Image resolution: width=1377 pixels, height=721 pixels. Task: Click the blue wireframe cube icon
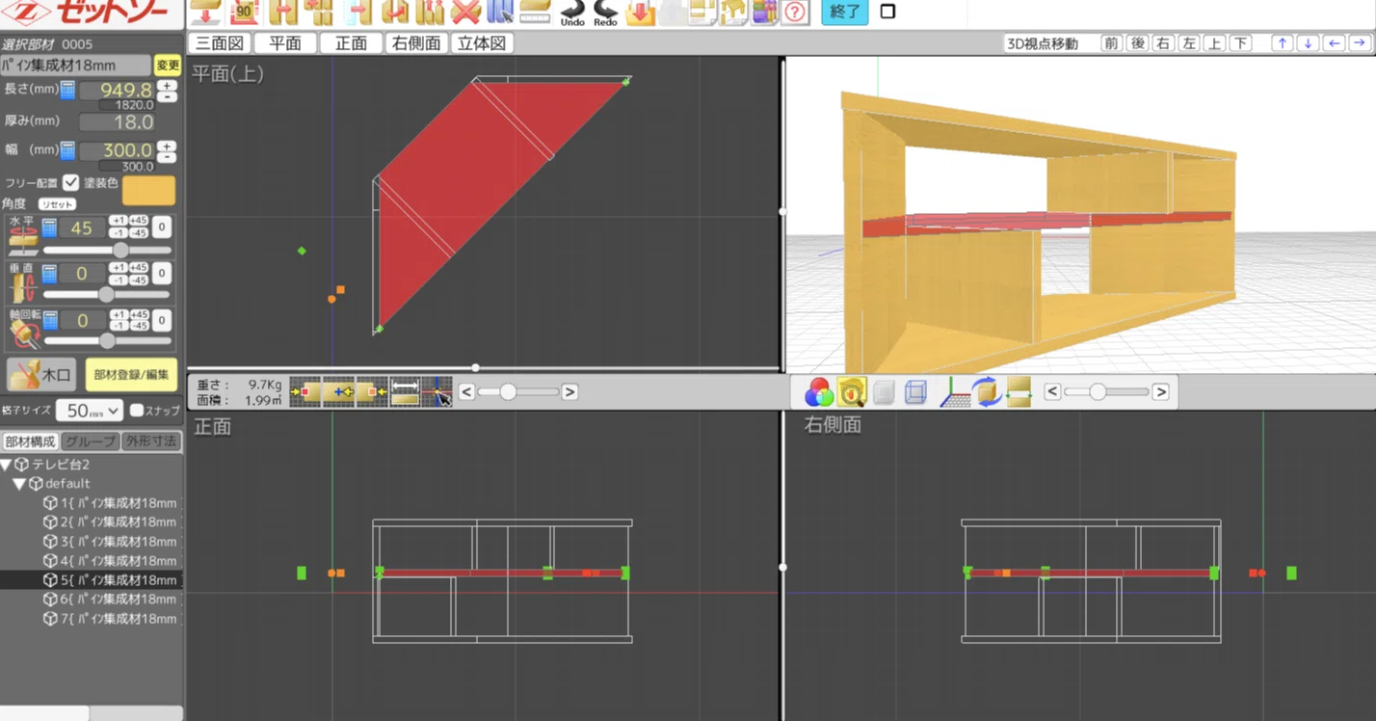(x=916, y=392)
